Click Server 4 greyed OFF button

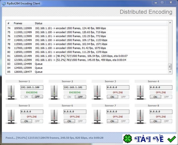tap(166, 97)
